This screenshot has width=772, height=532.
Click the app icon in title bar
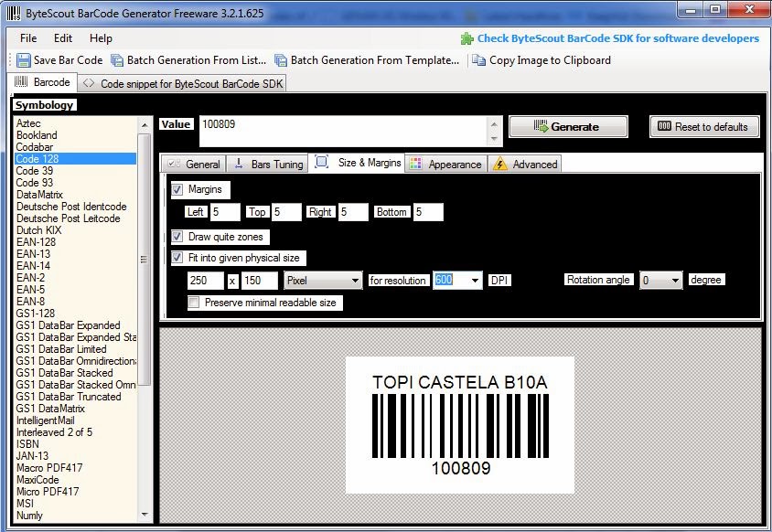click(14, 14)
